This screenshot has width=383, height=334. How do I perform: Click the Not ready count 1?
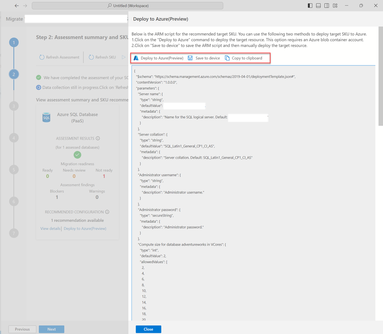pos(104,176)
